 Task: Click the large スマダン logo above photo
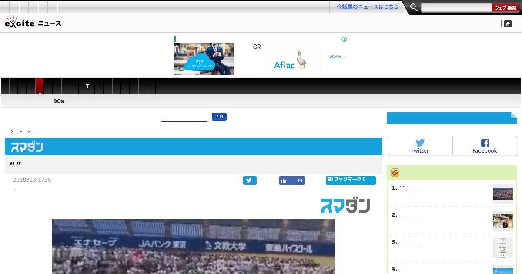pyautogui.click(x=345, y=205)
